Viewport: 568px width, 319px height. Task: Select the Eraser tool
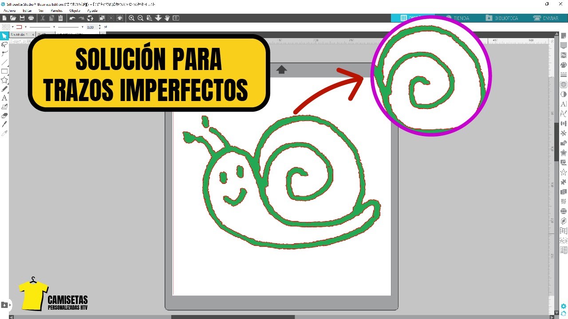4,116
